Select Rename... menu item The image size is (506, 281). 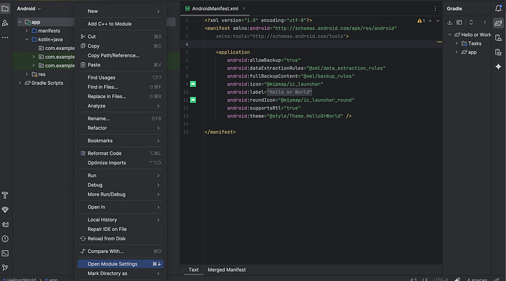[x=120, y=118]
